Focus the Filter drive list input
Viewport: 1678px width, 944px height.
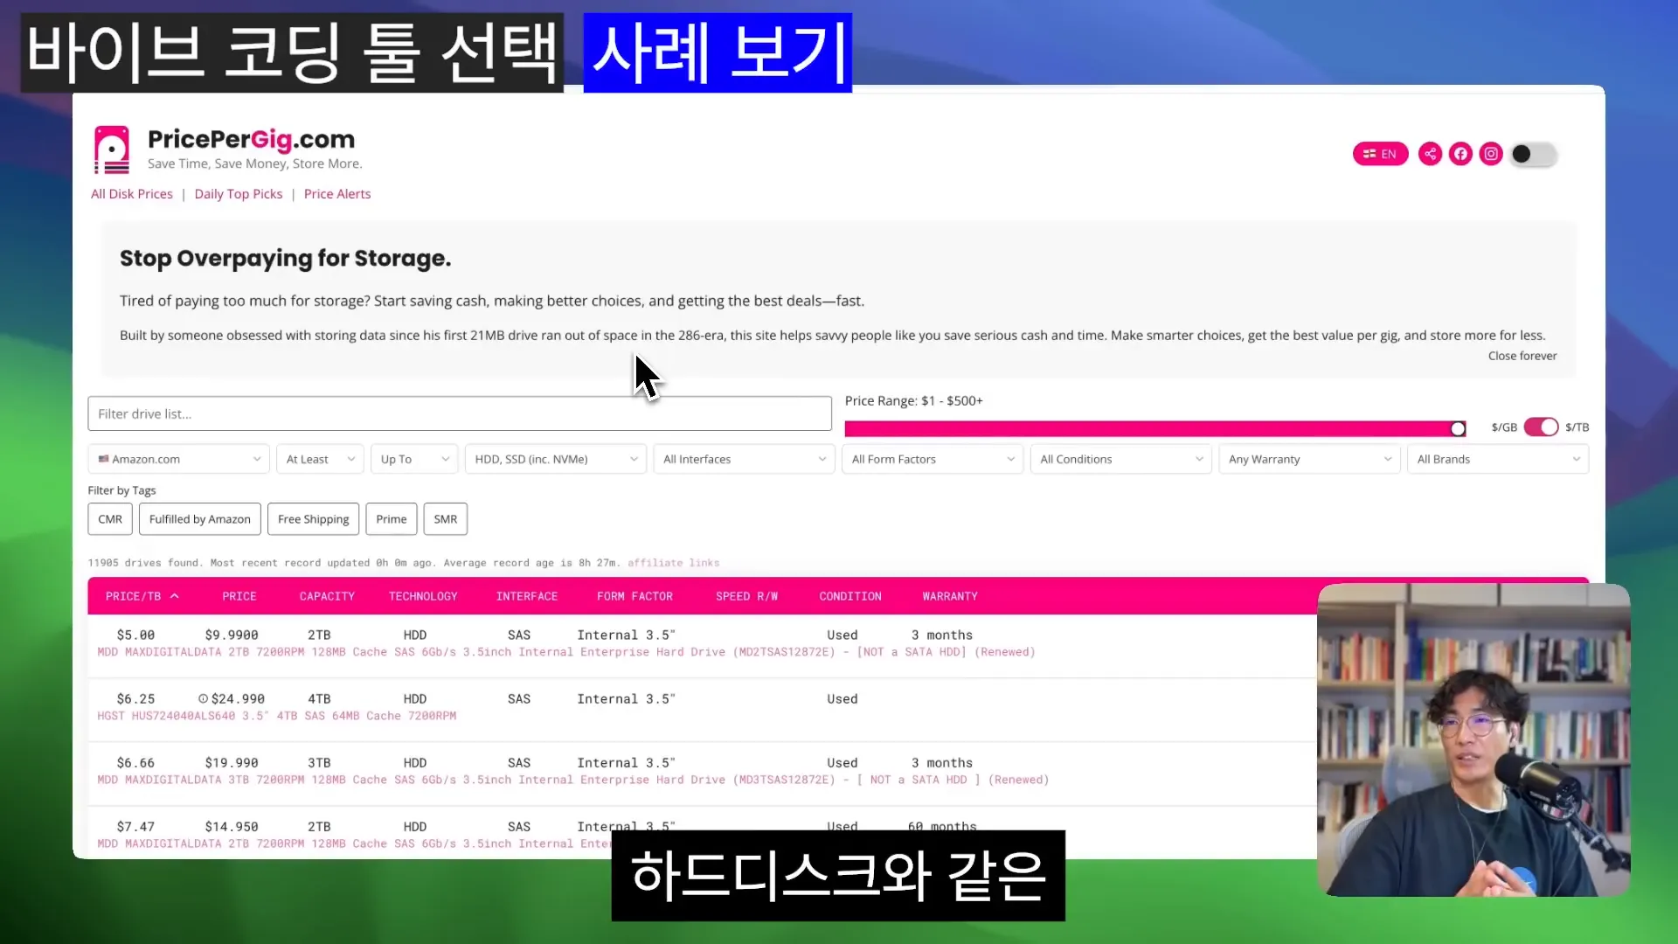tap(460, 413)
